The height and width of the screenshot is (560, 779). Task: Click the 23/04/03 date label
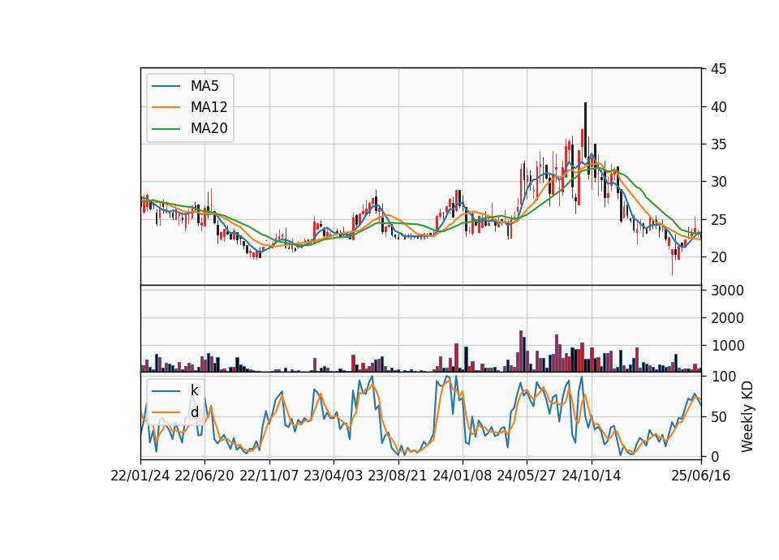[334, 476]
